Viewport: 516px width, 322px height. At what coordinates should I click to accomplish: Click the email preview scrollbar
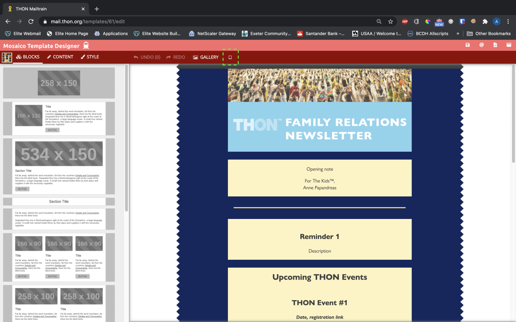click(x=513, y=114)
